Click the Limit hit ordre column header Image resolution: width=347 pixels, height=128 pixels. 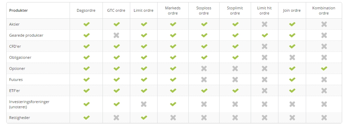point(265,10)
